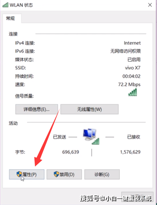Click the bytes sent value 696,639
Image resolution: width=157 pixels, height=205 pixels.
[70, 152]
